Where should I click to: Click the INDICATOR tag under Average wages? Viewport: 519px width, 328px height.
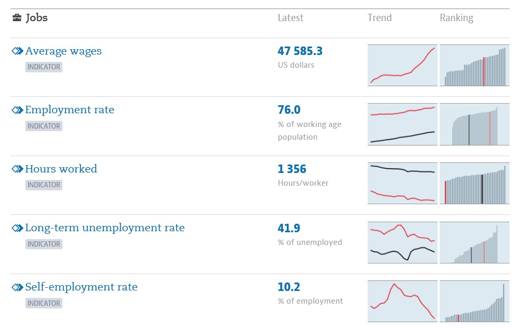point(44,67)
